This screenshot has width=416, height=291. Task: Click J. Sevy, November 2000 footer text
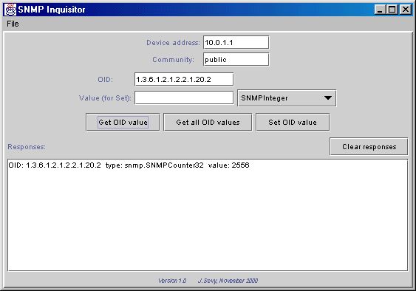228,281
